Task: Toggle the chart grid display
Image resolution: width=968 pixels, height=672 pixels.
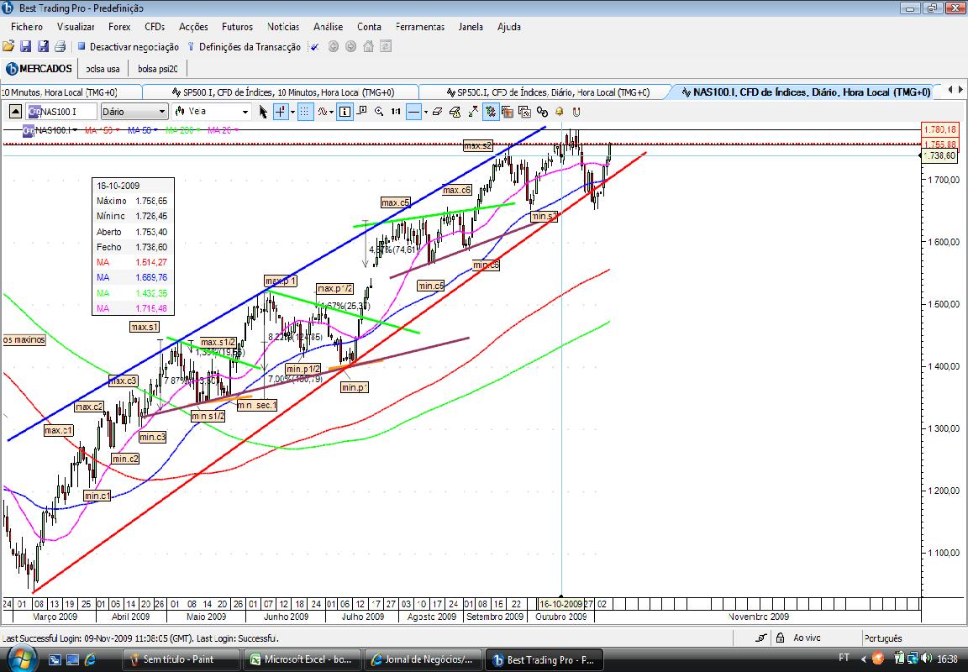Action: coord(306,111)
